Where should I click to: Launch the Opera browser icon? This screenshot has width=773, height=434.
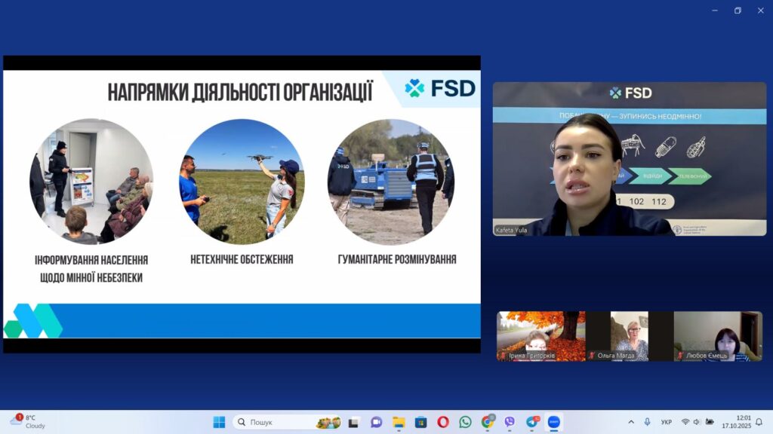(443, 422)
